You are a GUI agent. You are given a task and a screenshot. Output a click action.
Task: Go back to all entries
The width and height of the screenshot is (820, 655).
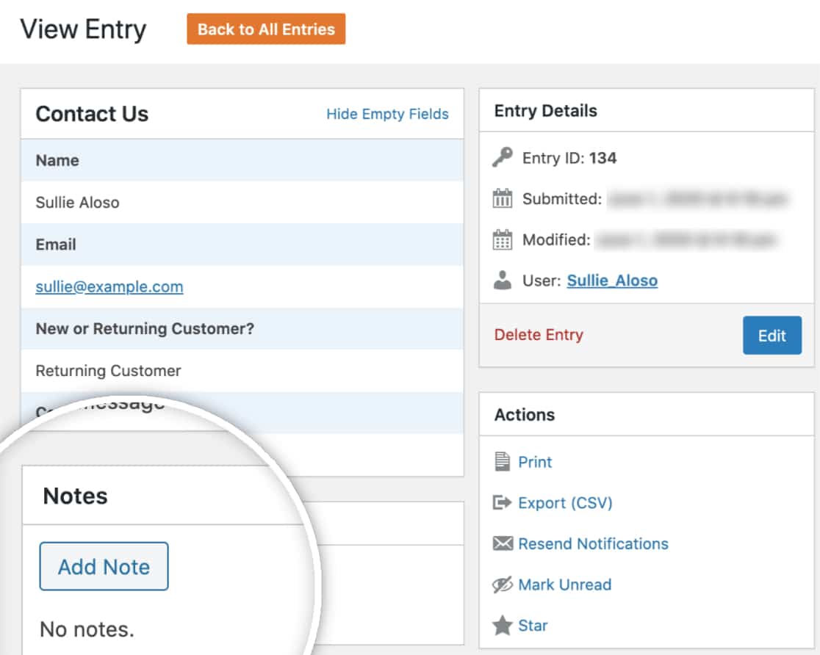(266, 29)
